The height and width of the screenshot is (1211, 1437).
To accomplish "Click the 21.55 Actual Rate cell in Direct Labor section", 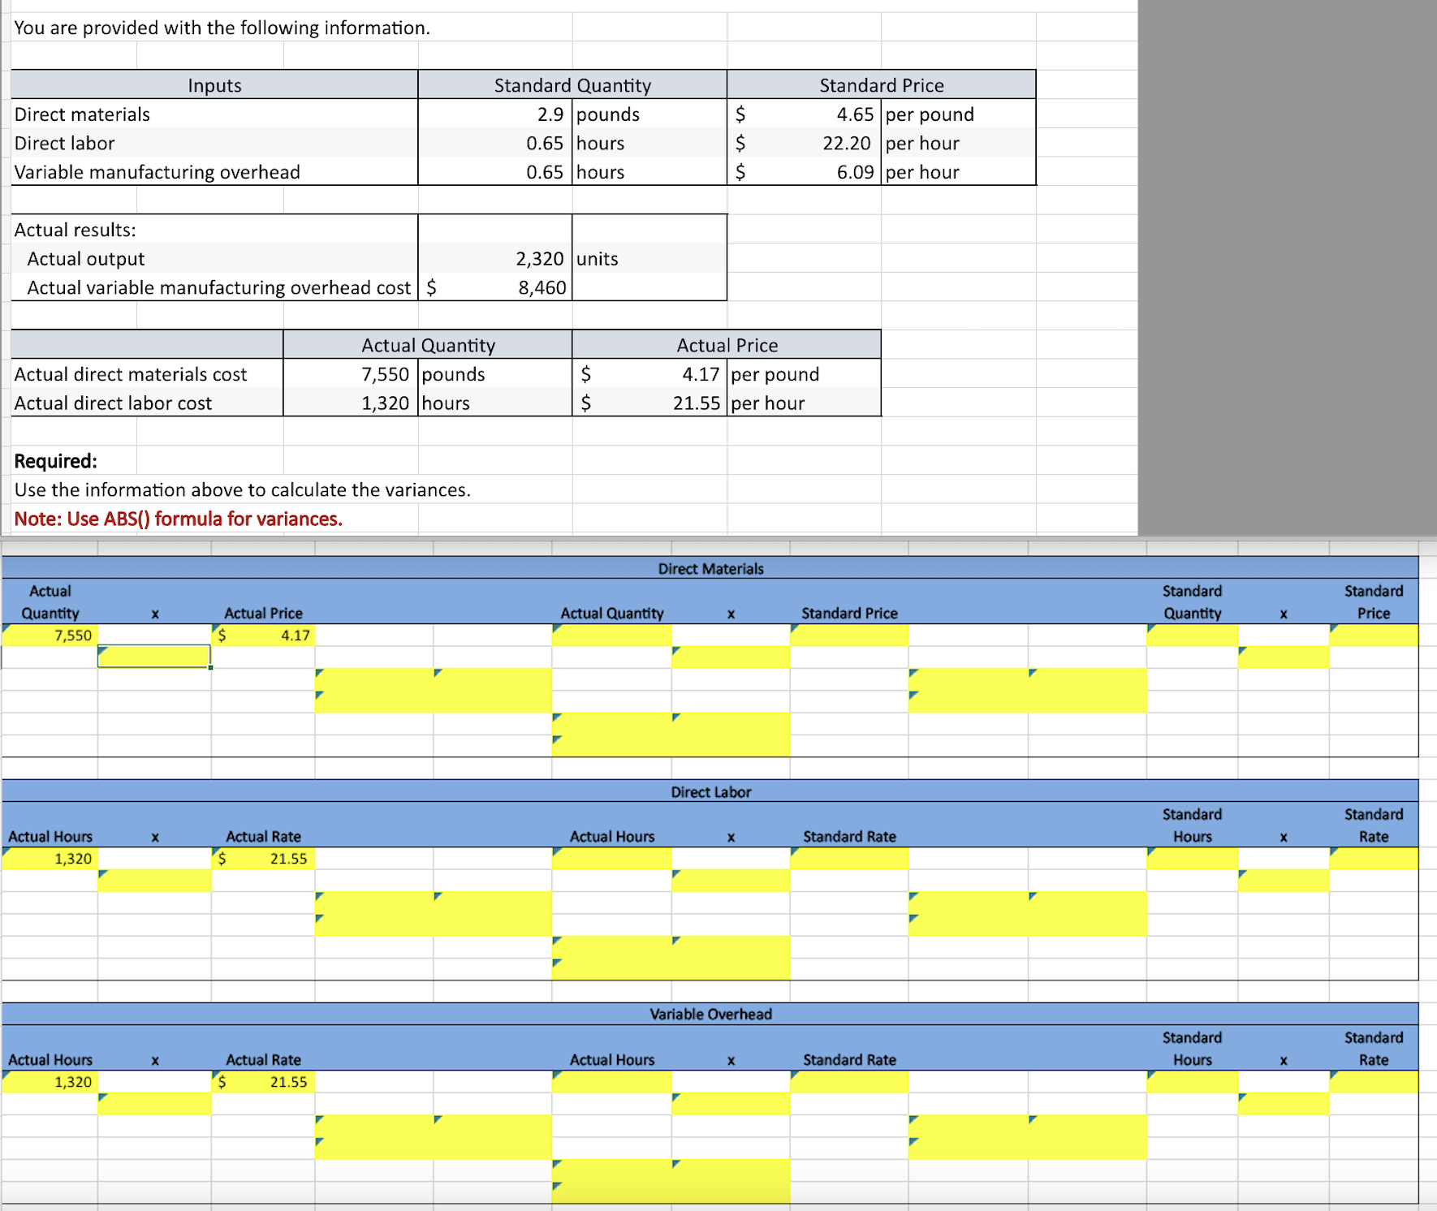I will pyautogui.click(x=263, y=858).
